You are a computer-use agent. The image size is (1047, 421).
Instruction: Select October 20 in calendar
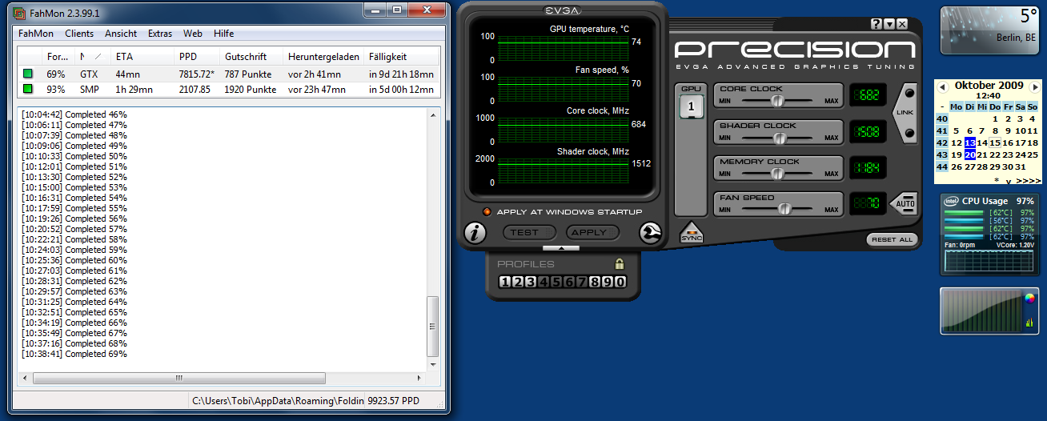click(970, 154)
